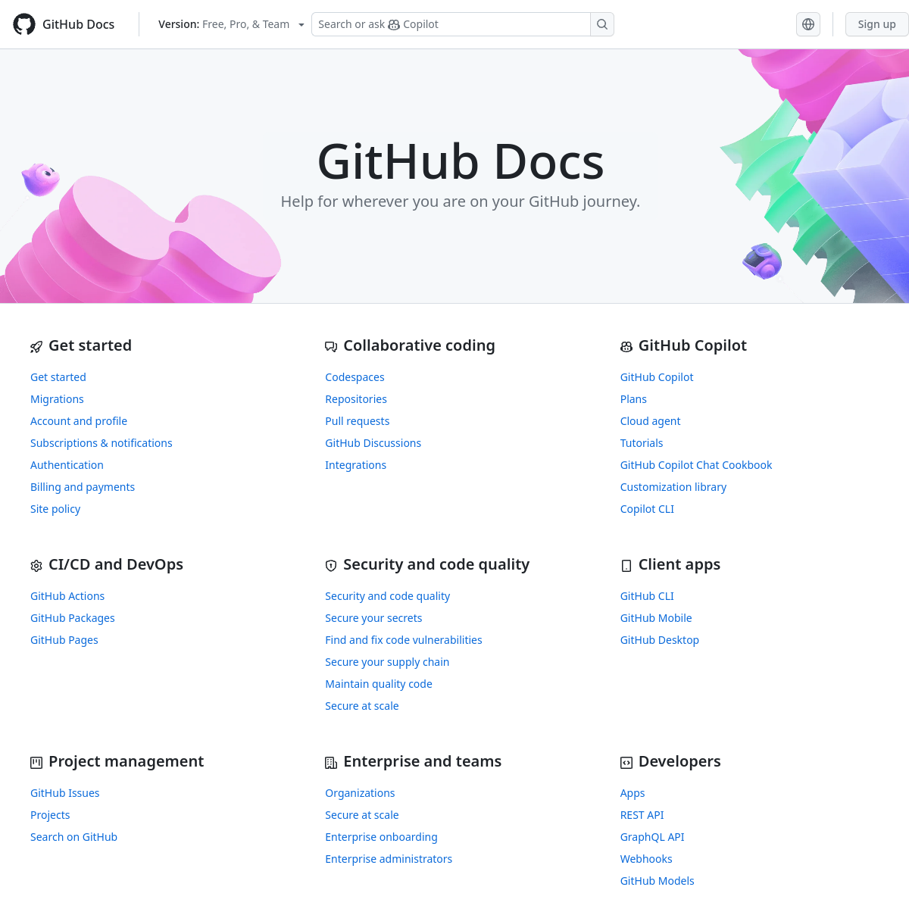Click the search magnifying glass icon
909x909 pixels.
click(x=601, y=23)
